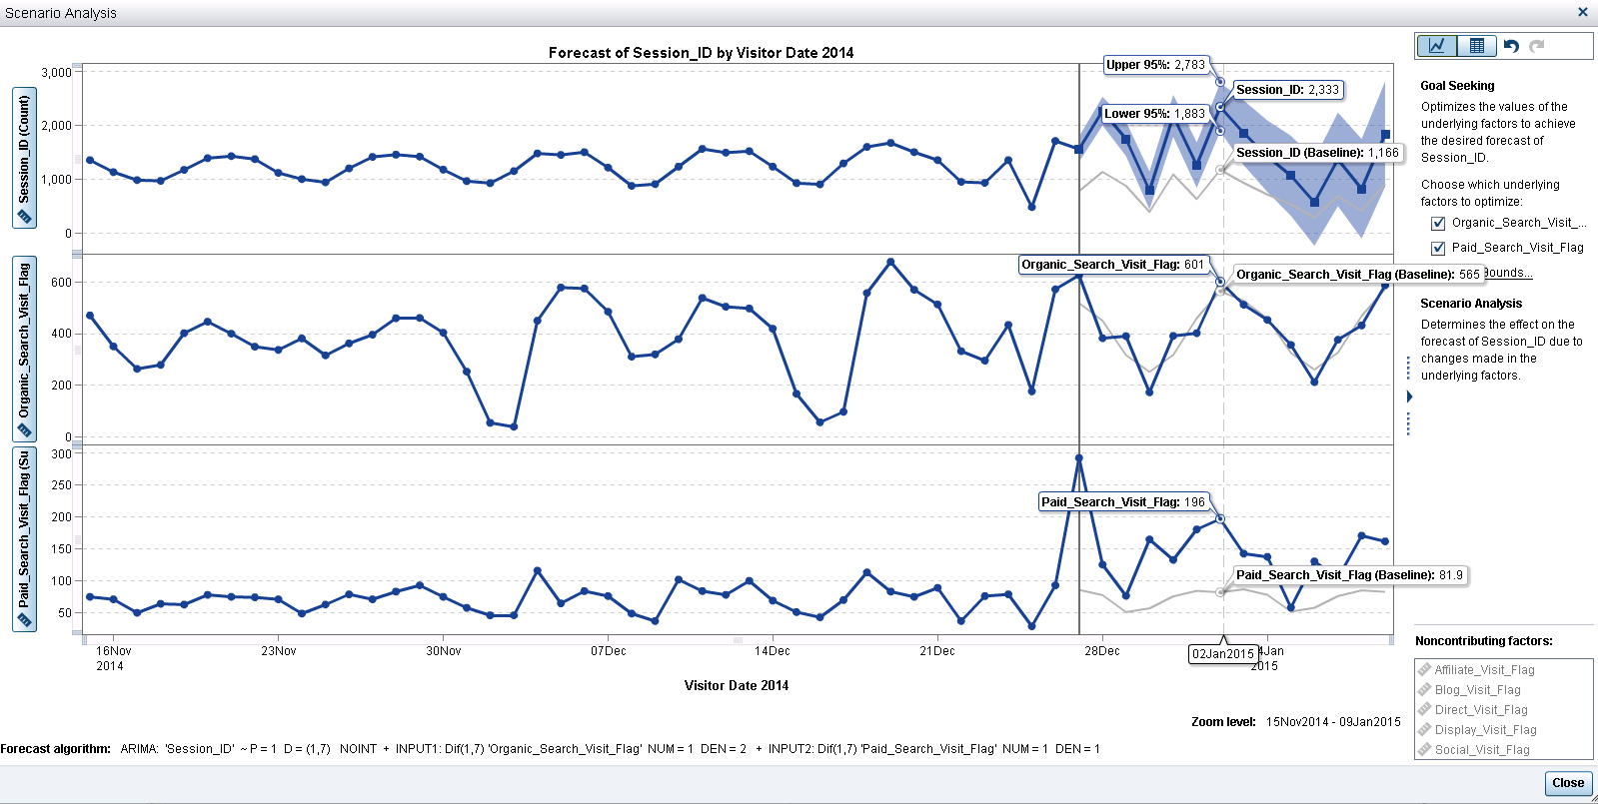Switch to the chart view icon
This screenshot has width=1598, height=804.
[x=1436, y=46]
